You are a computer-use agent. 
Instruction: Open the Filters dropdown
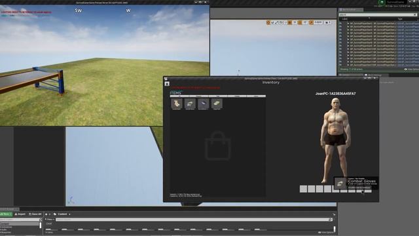50,220
